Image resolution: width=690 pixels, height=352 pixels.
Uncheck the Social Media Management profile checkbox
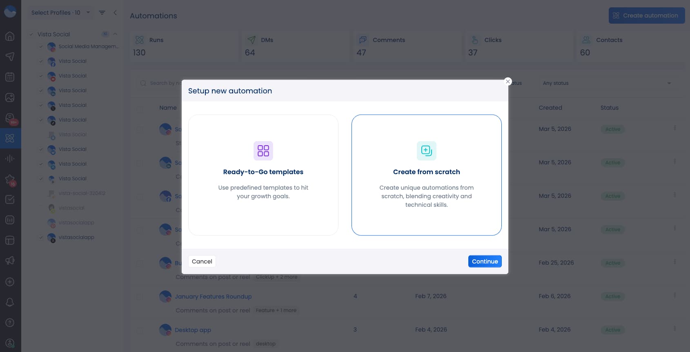click(41, 46)
